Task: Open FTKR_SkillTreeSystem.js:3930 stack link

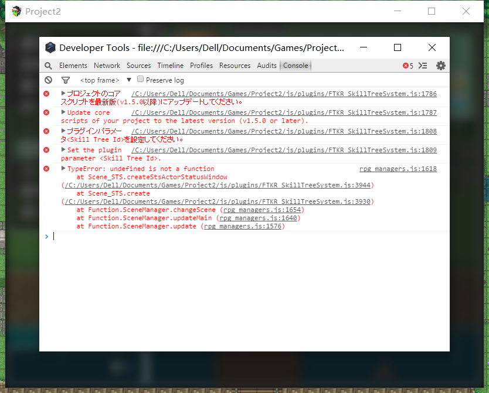Action: click(x=218, y=202)
